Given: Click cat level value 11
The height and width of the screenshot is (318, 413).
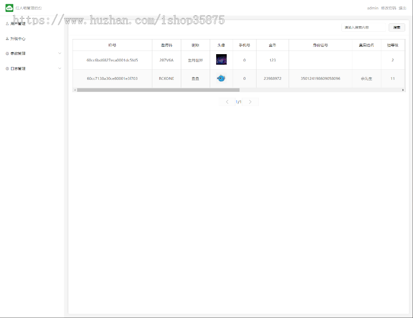Looking at the screenshot, I should 392,78.
